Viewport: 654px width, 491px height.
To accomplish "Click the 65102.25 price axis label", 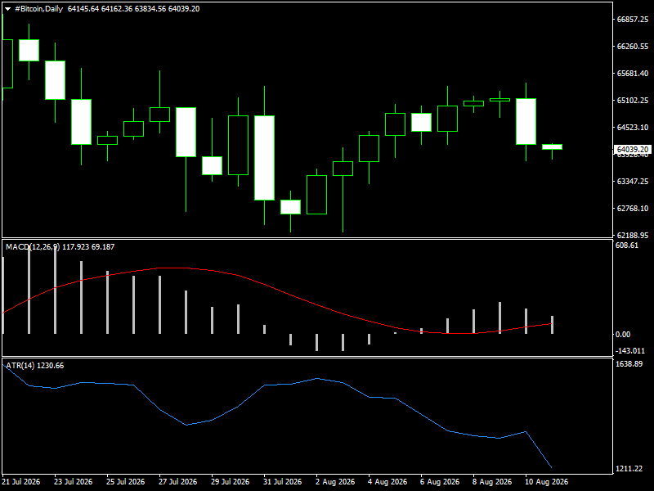I will (632, 101).
